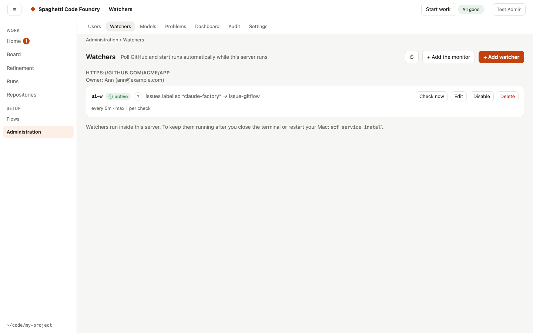Select the Dashboard tab
Image resolution: width=533 pixels, height=333 pixels.
(x=207, y=27)
